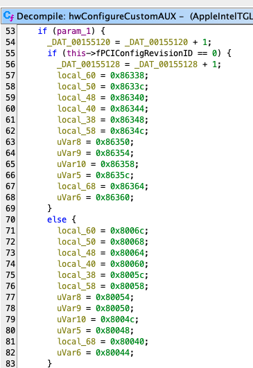
Task: Click value 0x86350
Action: pos(112,142)
